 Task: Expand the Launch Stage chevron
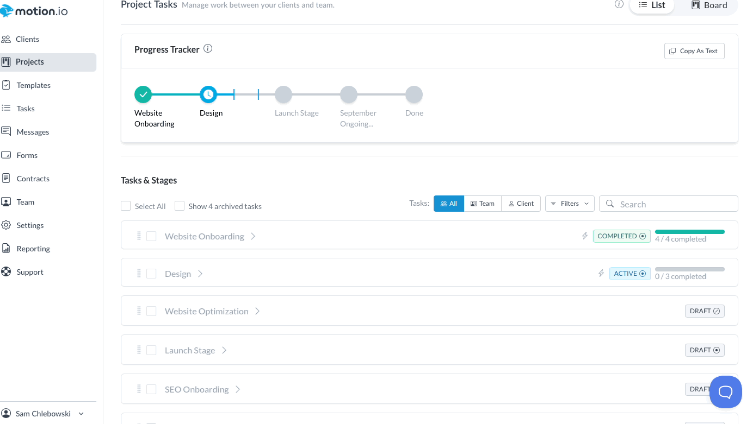pyautogui.click(x=224, y=350)
